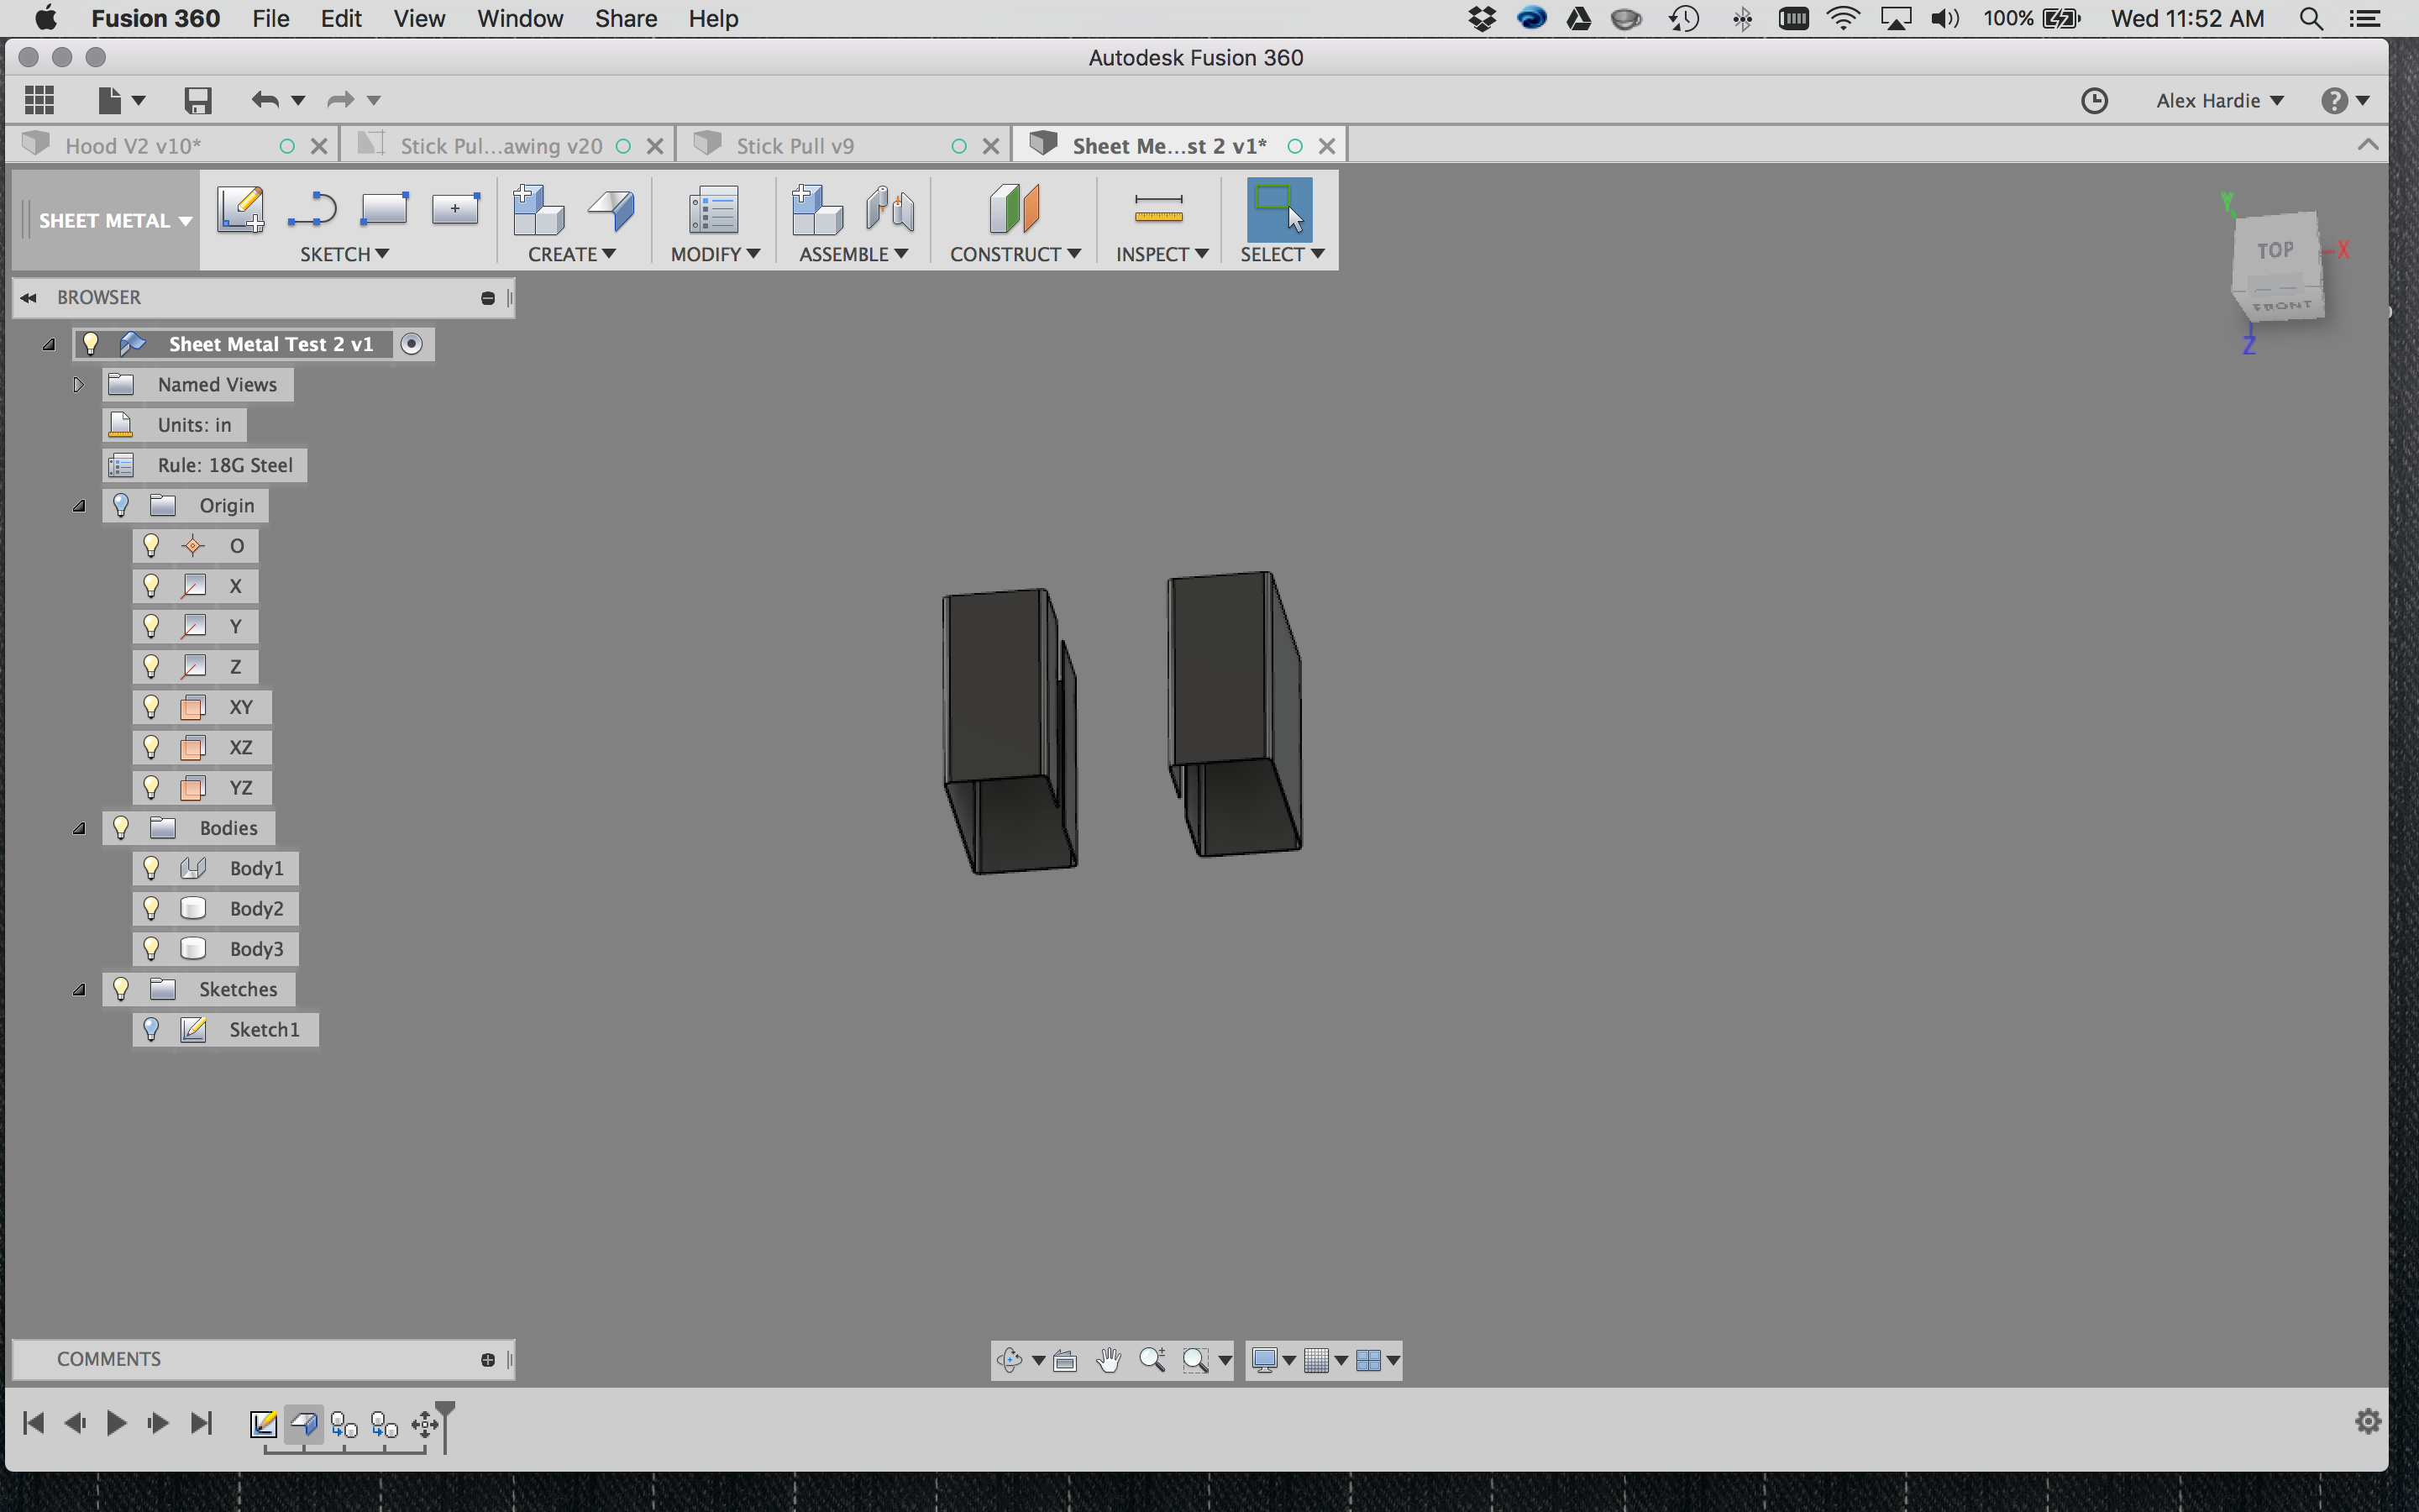Select the Rectangle sketch tool

pos(384,208)
